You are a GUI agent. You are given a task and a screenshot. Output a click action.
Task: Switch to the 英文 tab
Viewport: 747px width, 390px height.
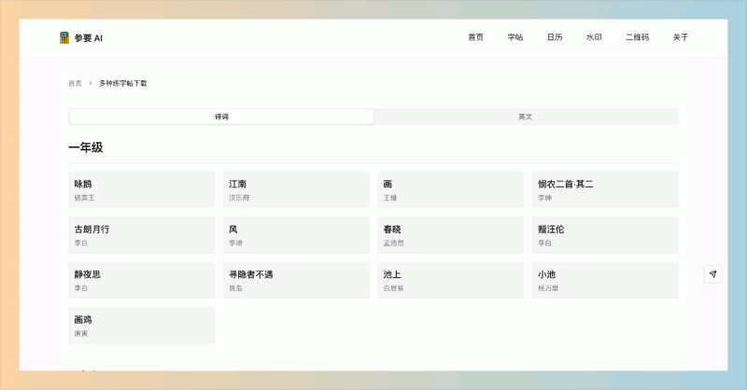(526, 117)
